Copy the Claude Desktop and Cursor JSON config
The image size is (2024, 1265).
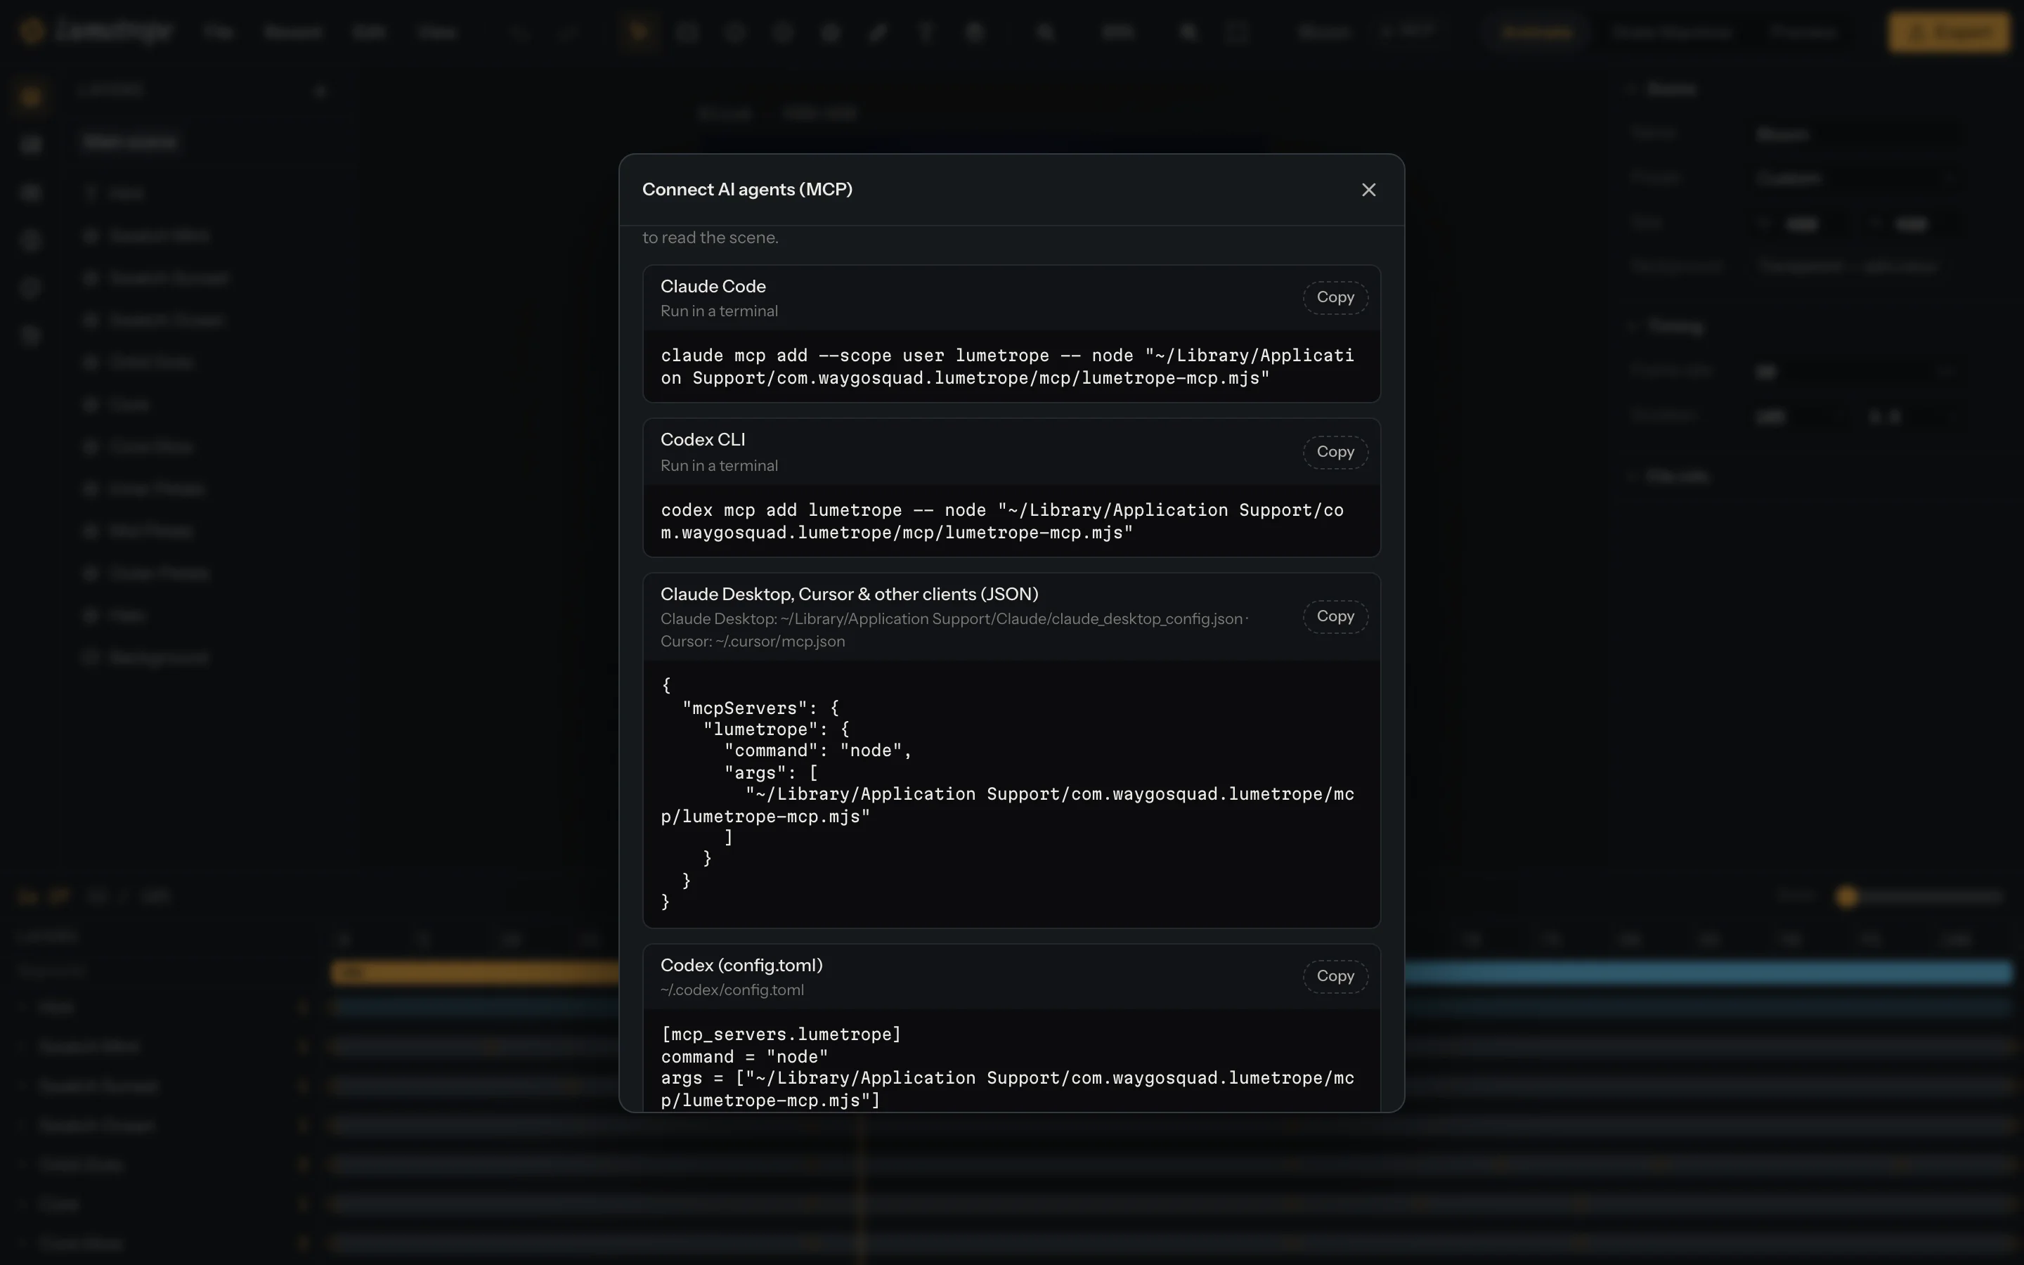[1335, 616]
